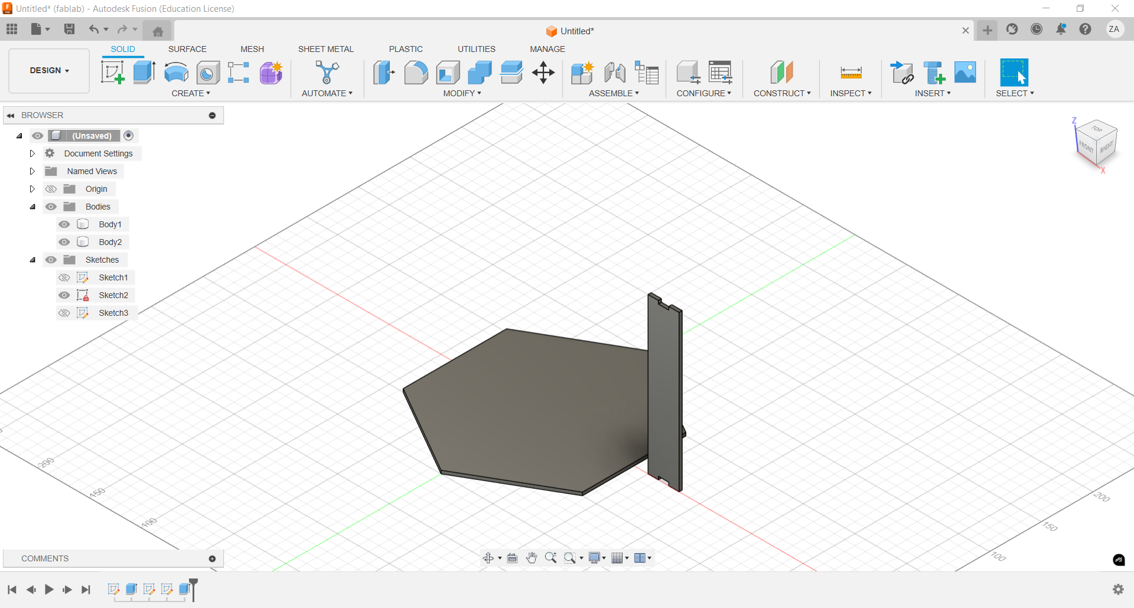Expand Document Settings node
The width and height of the screenshot is (1134, 608).
coord(32,153)
